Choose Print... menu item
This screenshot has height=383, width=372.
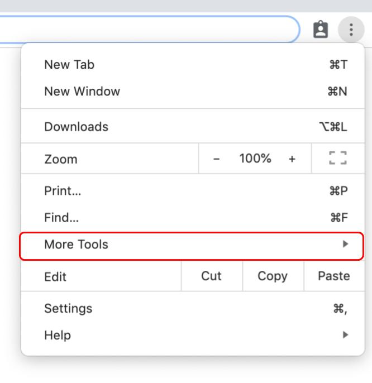click(x=193, y=191)
